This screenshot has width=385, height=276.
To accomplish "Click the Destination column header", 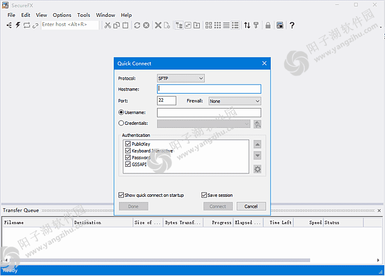I will [103, 223].
